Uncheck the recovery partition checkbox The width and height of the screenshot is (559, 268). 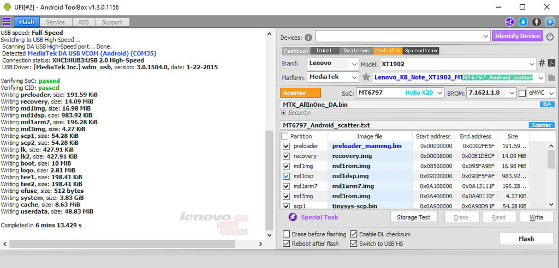coord(286,156)
